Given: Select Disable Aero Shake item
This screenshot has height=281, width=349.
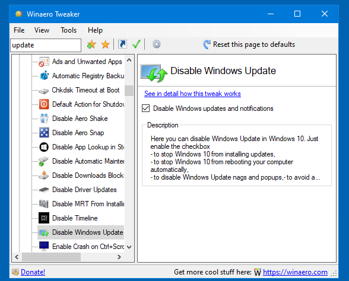Looking at the screenshot, I should coord(80,119).
